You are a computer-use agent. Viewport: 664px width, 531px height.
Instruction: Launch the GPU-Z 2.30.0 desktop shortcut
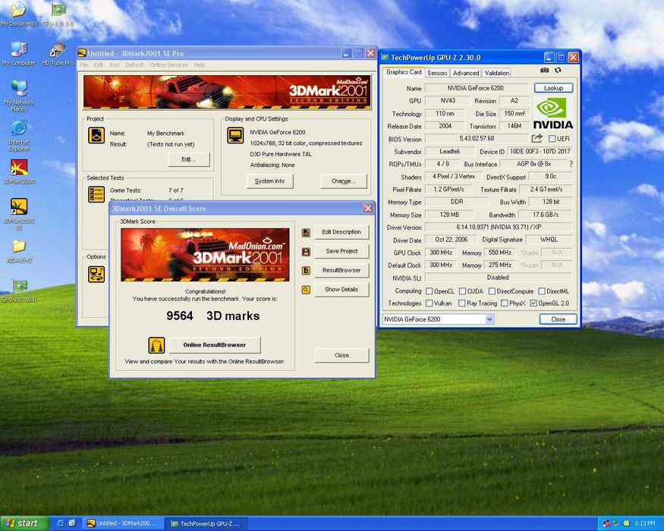(x=19, y=290)
